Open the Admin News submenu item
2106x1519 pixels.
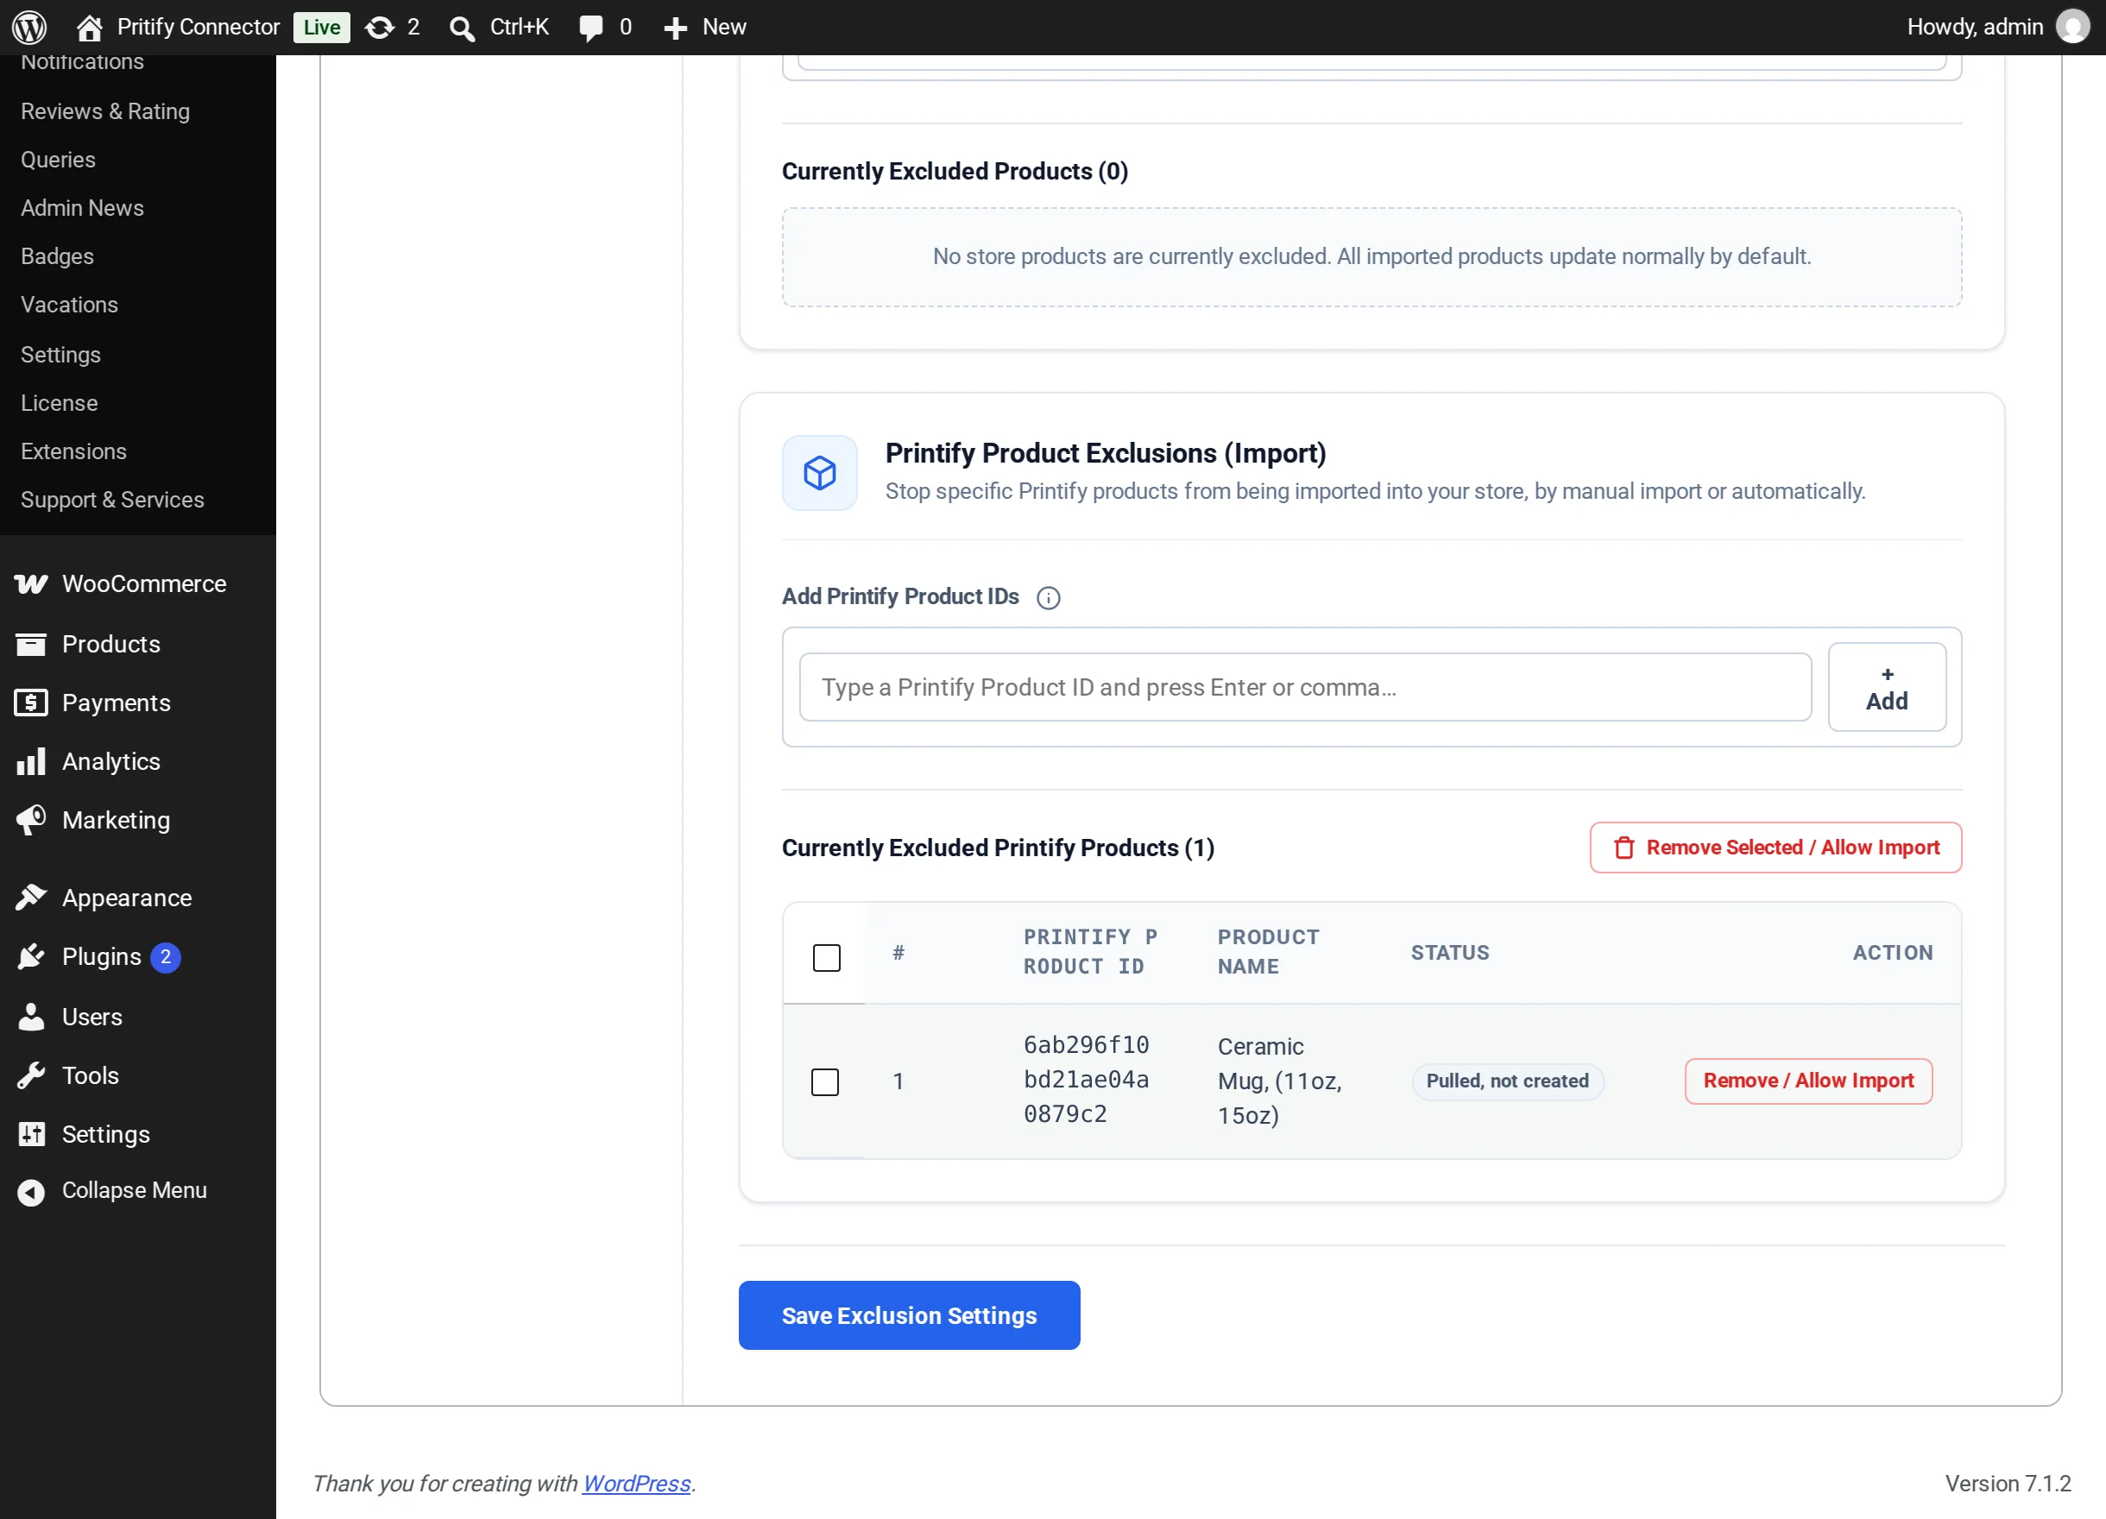(x=82, y=208)
